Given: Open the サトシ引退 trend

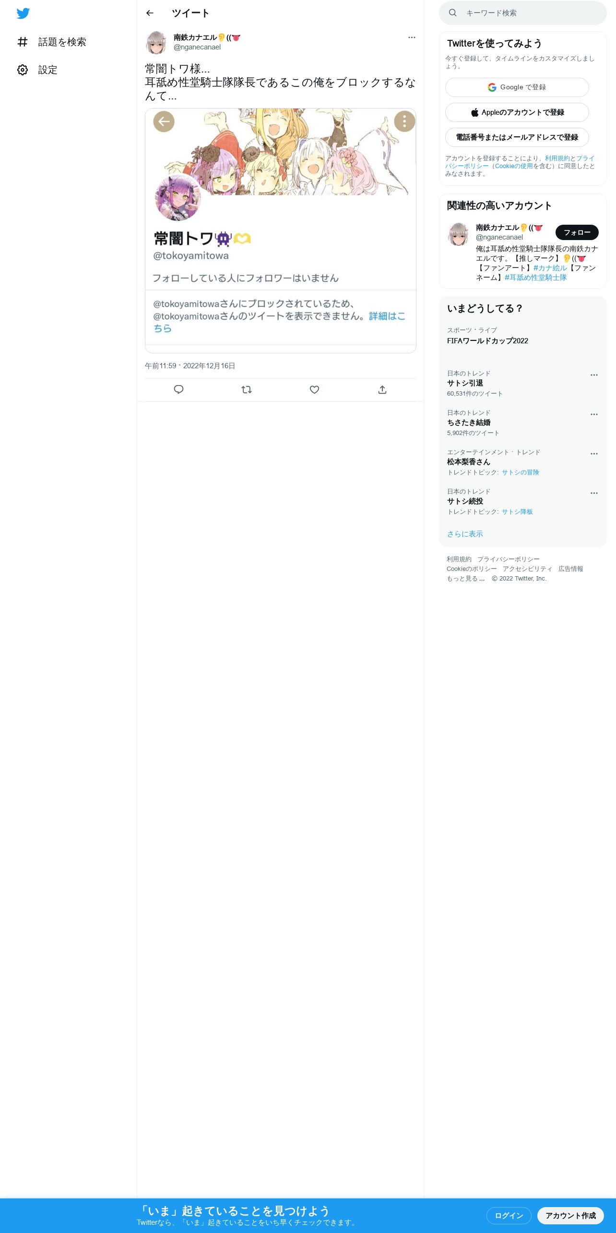Looking at the screenshot, I should tap(465, 383).
